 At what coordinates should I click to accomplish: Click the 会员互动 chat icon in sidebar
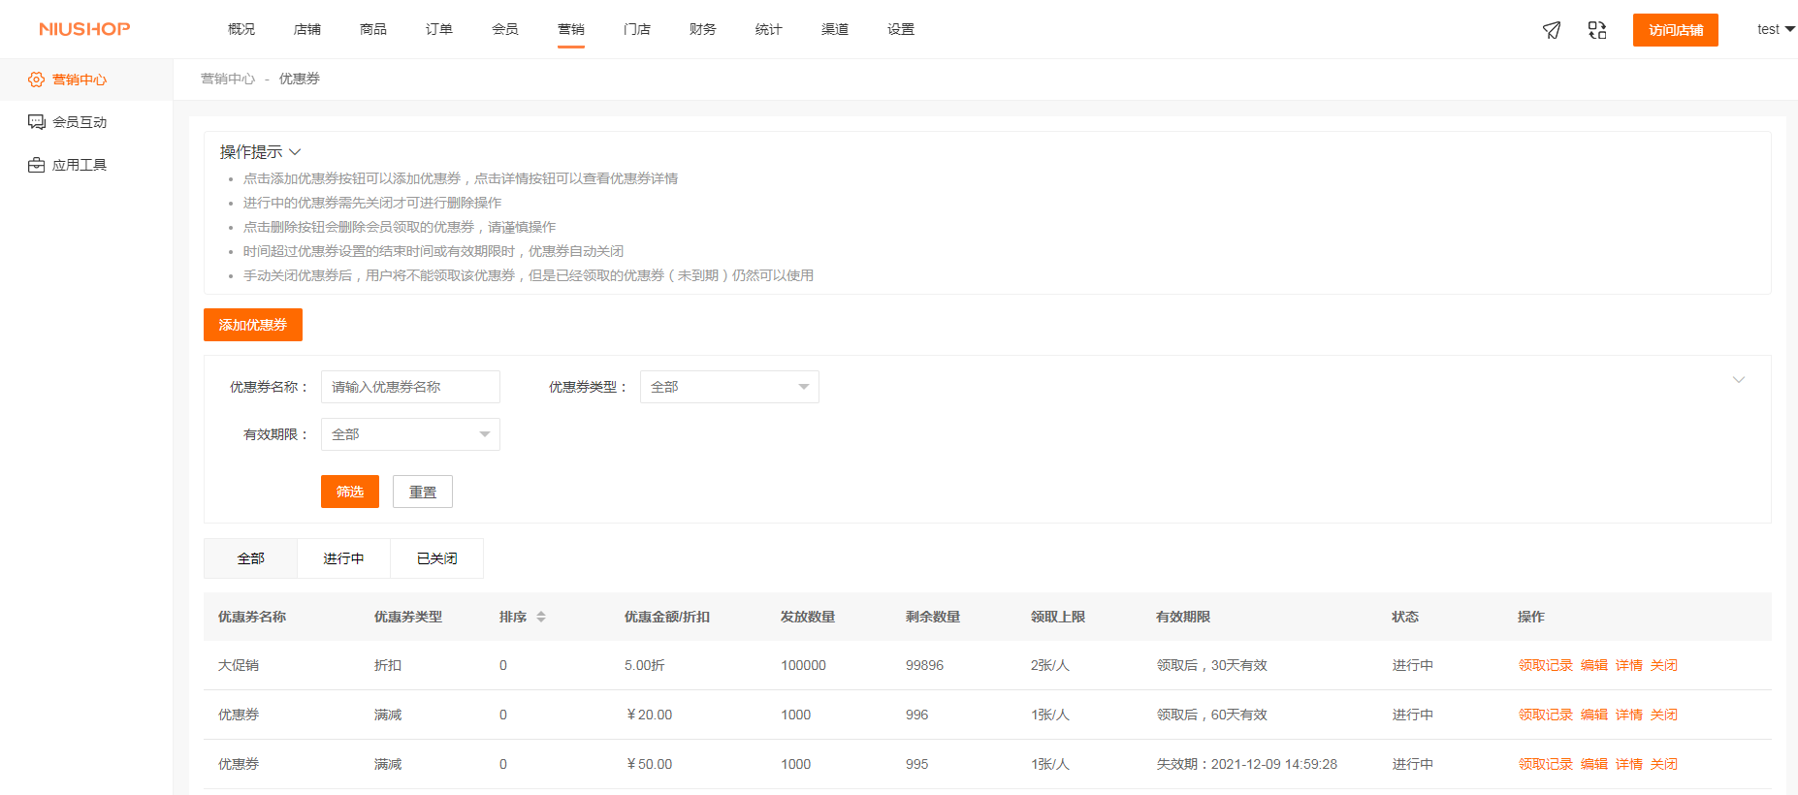click(x=36, y=122)
